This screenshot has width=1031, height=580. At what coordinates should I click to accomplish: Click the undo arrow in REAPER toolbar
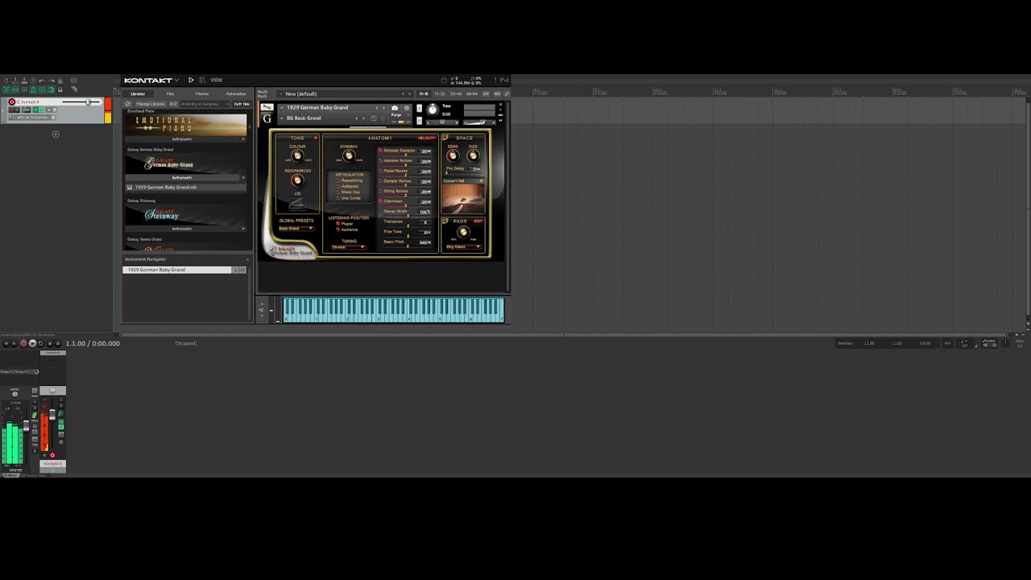pyautogui.click(x=42, y=81)
